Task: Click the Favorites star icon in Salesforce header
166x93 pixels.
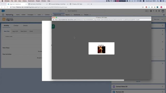Action: [146, 11]
